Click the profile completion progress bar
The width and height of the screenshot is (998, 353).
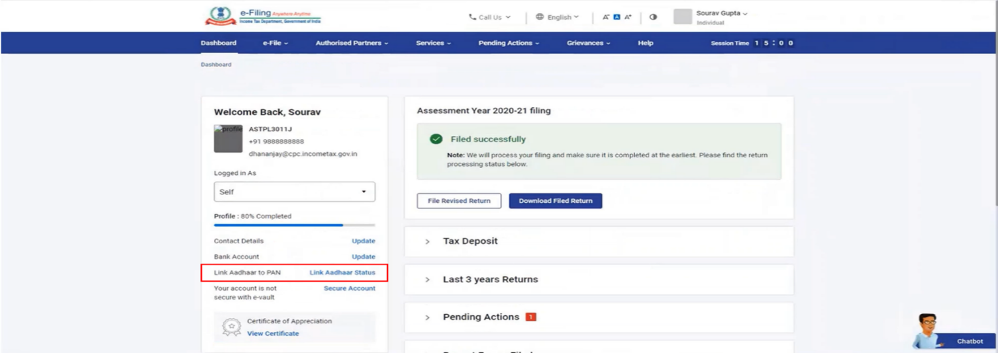[294, 225]
